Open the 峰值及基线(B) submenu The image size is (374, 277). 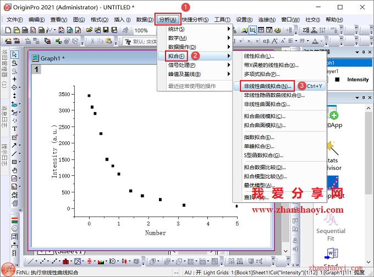coord(195,74)
